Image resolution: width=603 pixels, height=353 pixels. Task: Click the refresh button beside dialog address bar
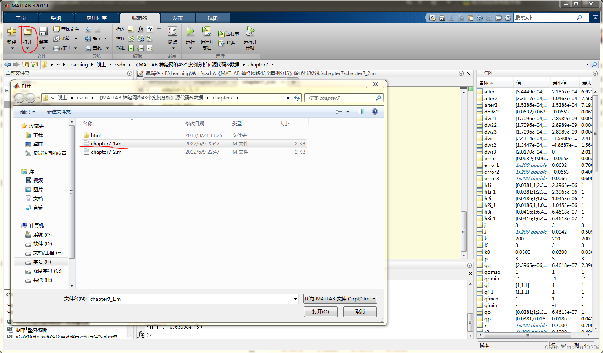(297, 98)
